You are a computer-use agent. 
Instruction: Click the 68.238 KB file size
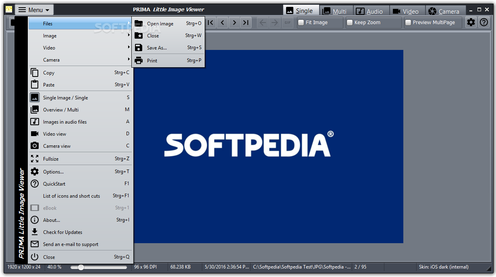click(x=181, y=267)
